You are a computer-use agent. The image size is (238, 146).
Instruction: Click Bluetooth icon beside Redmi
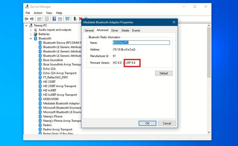40,125
